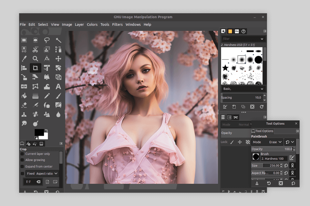
Task: Select the Smudge tool
Action: [x=24, y=123]
